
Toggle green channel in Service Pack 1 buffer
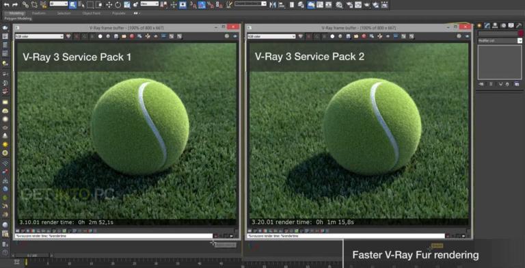click(x=84, y=36)
